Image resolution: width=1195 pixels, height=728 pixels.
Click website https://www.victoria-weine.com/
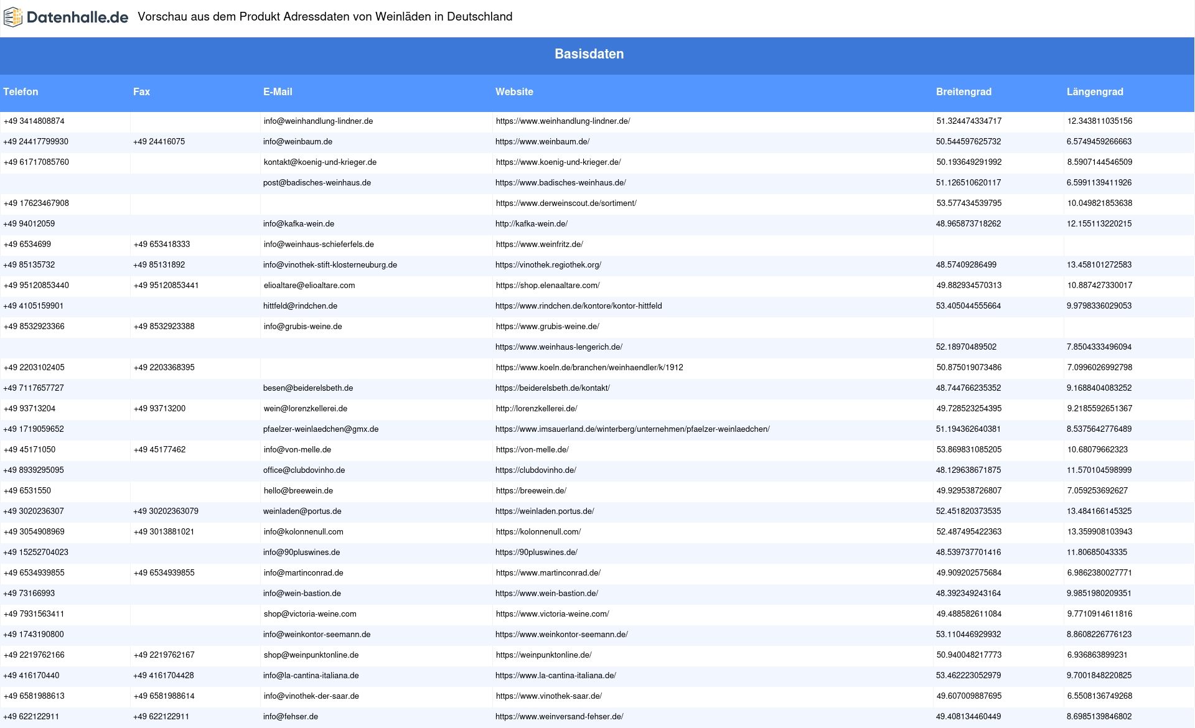coord(553,614)
